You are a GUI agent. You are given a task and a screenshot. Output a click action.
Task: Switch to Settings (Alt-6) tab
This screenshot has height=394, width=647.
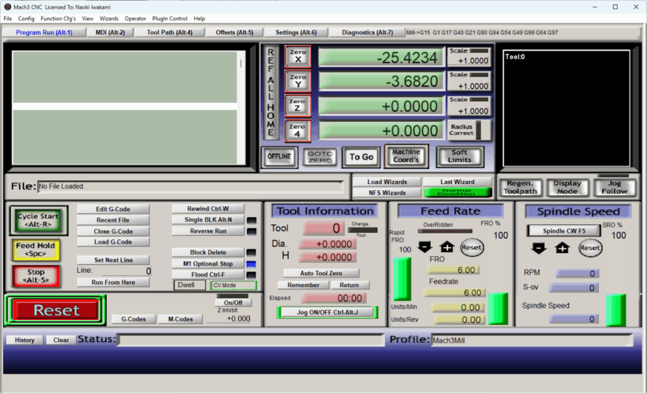pos(296,32)
